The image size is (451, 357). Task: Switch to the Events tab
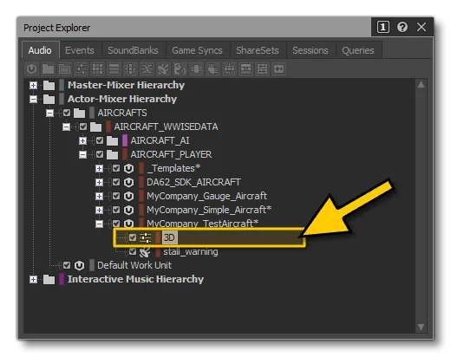coord(80,50)
